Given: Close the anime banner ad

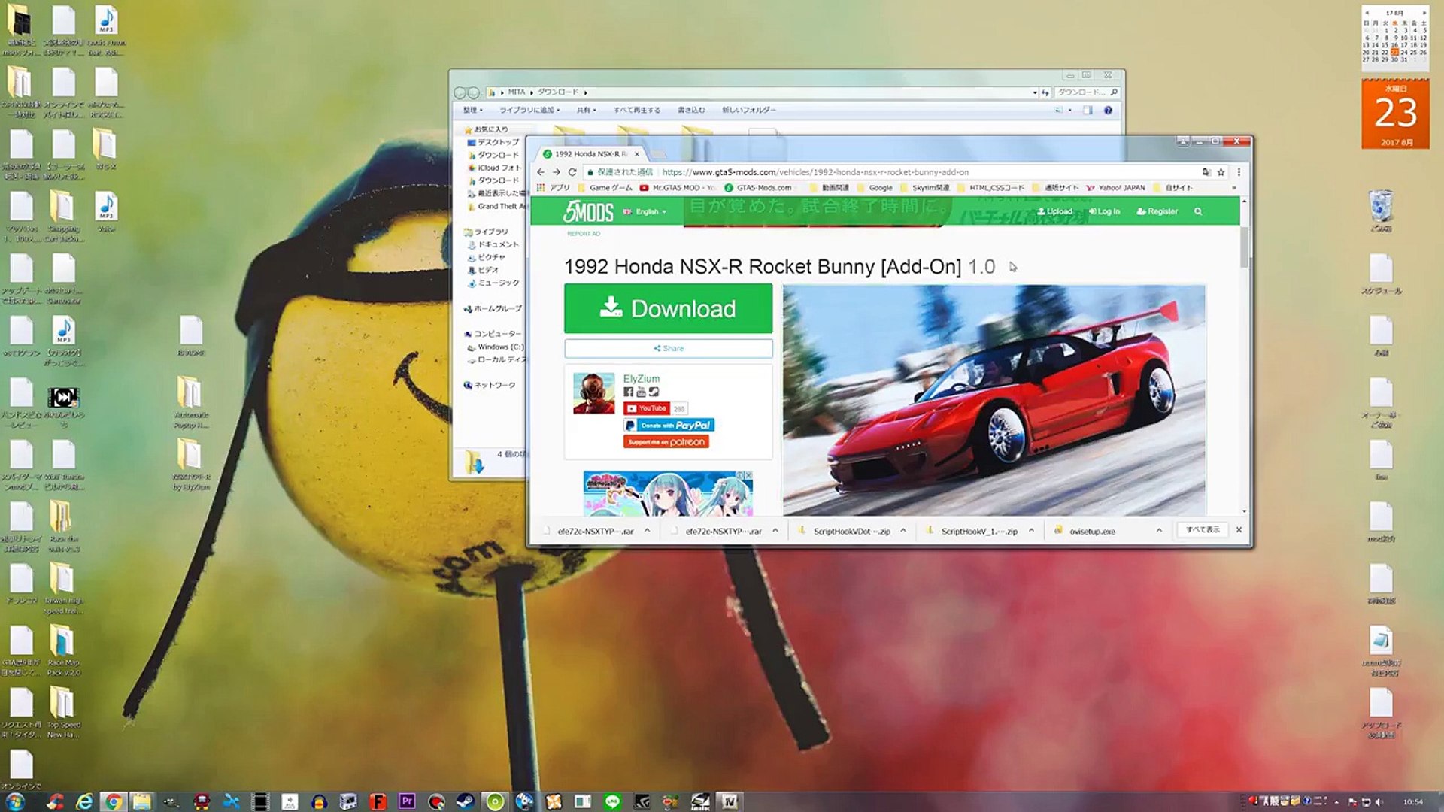Looking at the screenshot, I should click(748, 475).
